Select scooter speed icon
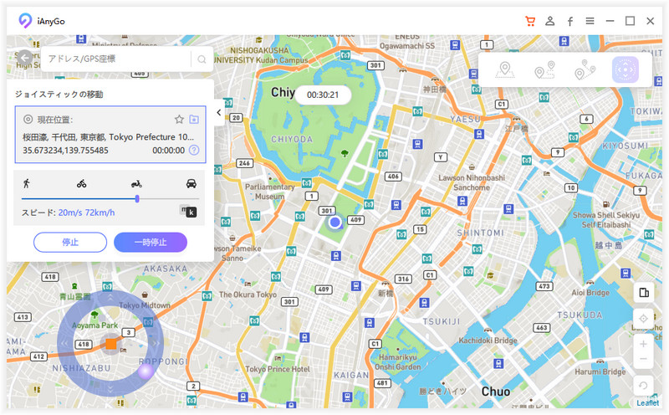Viewport: 669px width, 415px height. pos(136,183)
